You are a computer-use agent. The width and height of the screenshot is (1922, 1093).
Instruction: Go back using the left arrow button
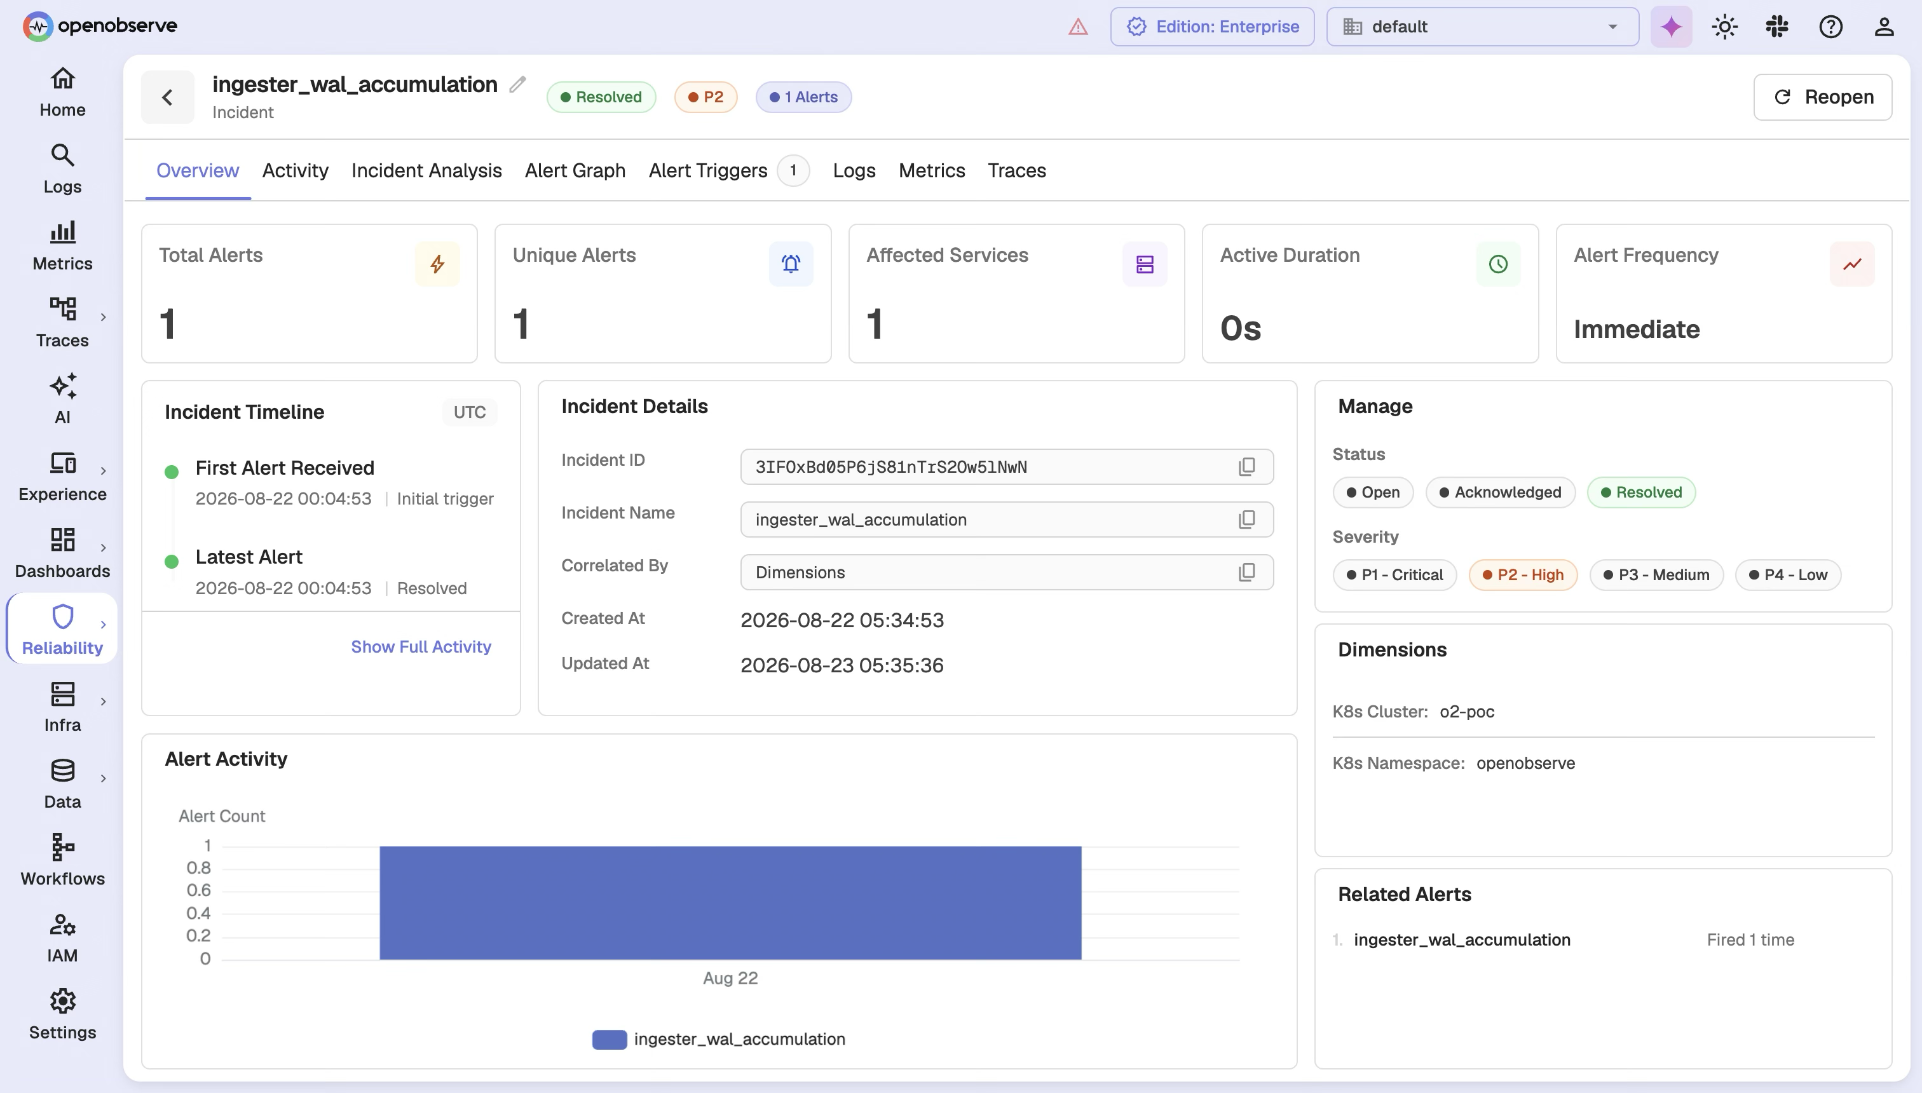pos(167,97)
